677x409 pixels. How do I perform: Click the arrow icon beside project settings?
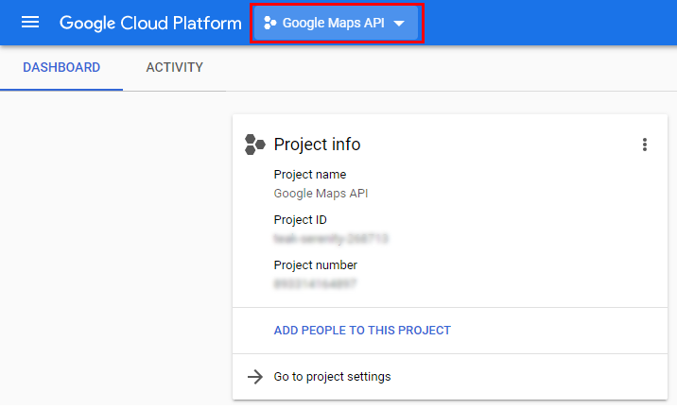[x=254, y=377]
